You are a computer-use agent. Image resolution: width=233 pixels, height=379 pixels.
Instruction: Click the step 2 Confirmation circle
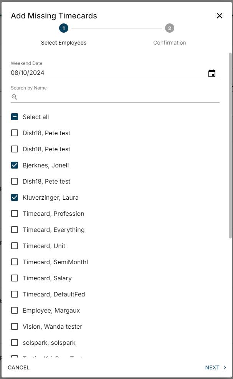pyautogui.click(x=170, y=28)
